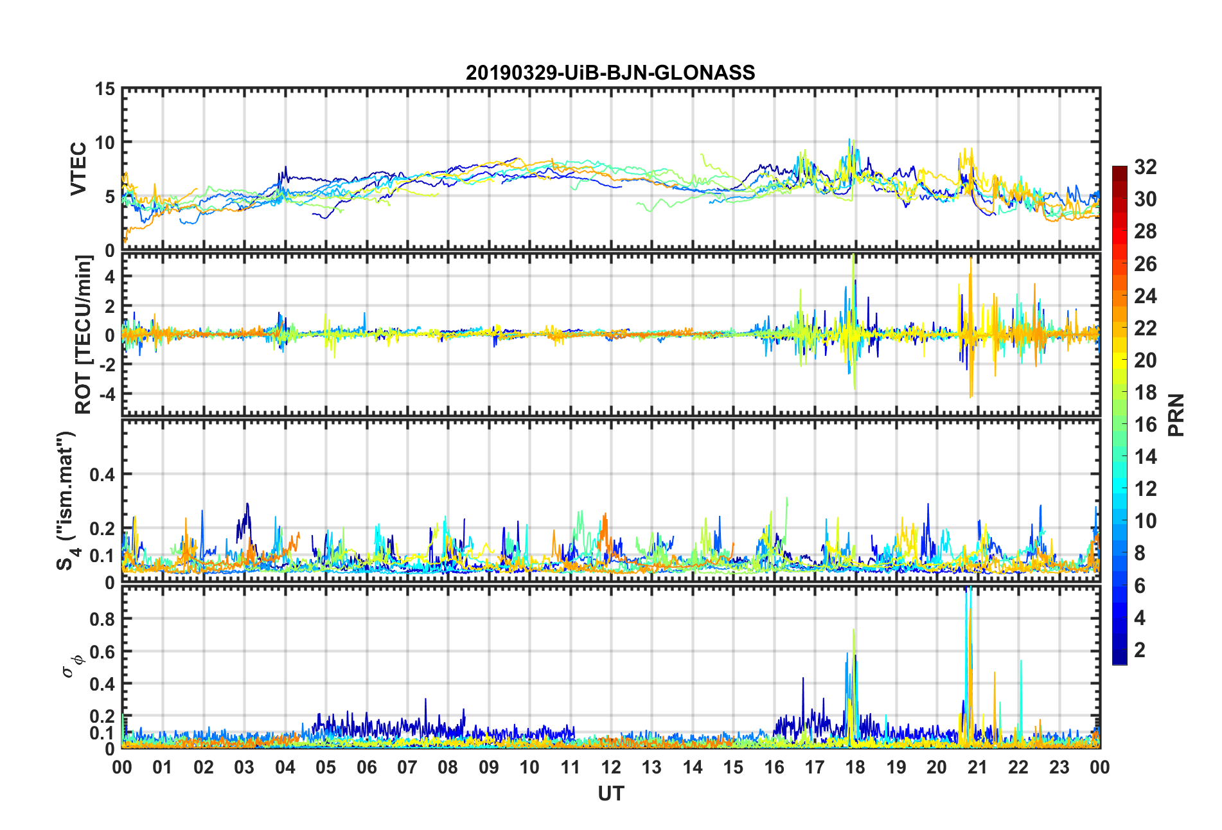Pick colorbar tick label "28"
The image size is (1222, 830).
(1146, 231)
